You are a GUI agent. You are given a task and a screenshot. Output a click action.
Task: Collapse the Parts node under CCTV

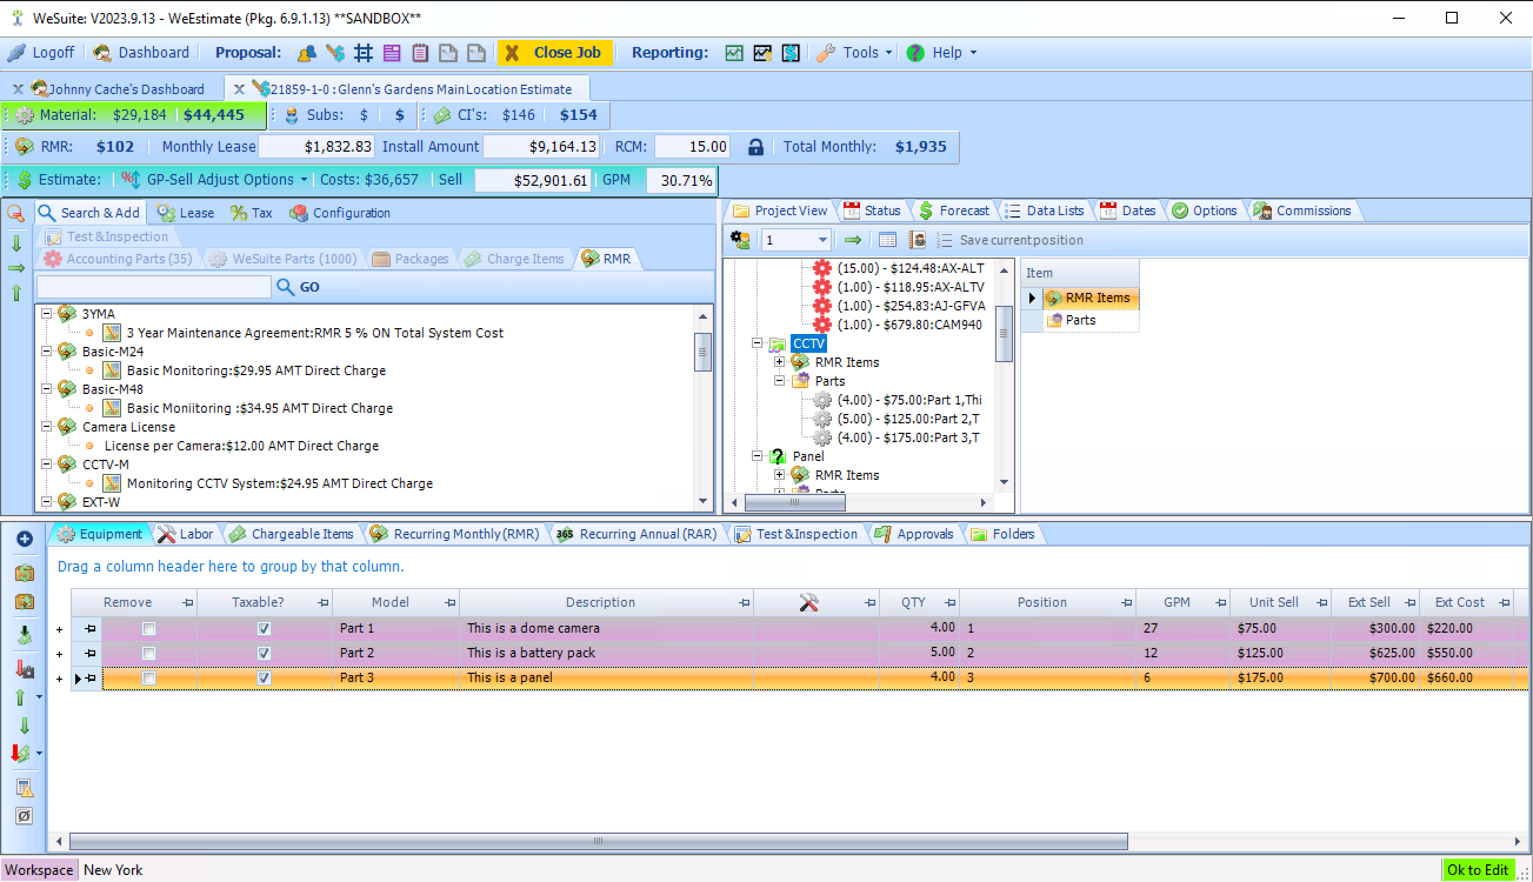click(779, 381)
